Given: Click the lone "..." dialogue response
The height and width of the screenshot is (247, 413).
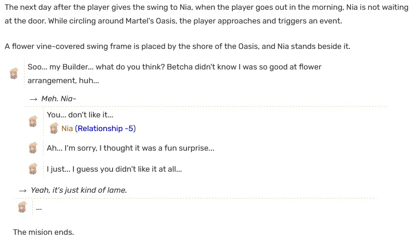Looking at the screenshot, I should coord(39,208).
